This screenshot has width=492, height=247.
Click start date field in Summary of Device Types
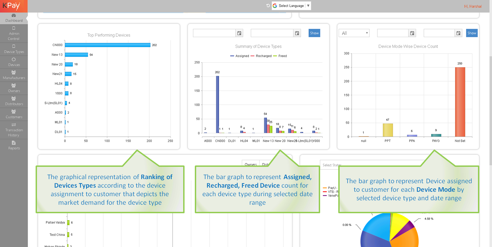point(214,33)
